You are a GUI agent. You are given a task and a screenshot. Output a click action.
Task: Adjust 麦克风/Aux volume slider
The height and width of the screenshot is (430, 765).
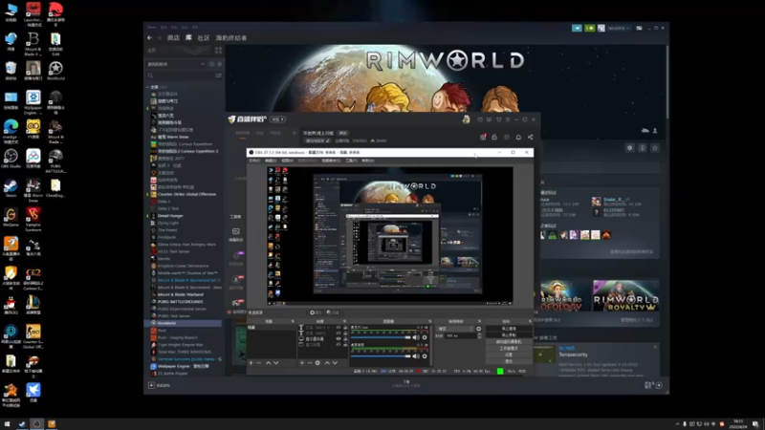click(x=381, y=337)
